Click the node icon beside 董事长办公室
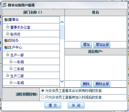 coord(8,27)
